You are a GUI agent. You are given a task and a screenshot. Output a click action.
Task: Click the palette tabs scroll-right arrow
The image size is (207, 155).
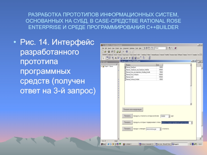pos(202,54)
